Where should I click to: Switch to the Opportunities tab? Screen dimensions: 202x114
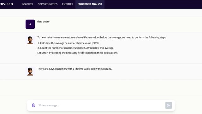click(x=48, y=4)
